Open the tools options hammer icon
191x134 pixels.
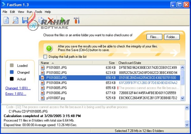pos(77,20)
